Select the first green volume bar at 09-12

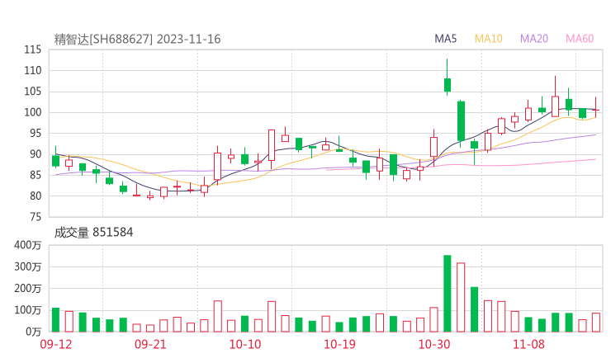(55, 320)
